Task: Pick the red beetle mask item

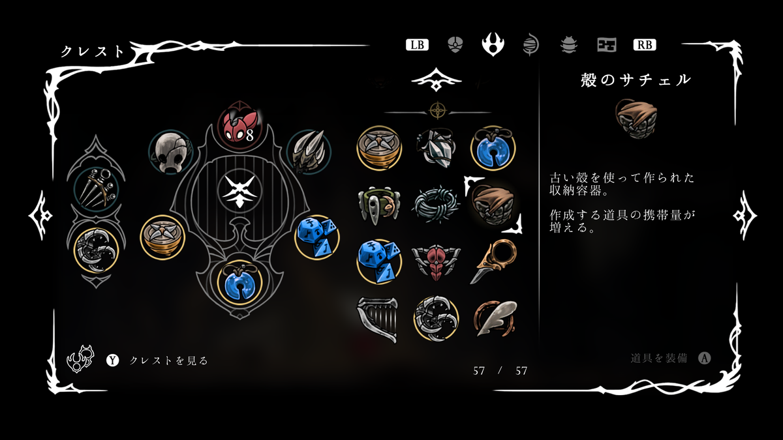Action: (436, 262)
